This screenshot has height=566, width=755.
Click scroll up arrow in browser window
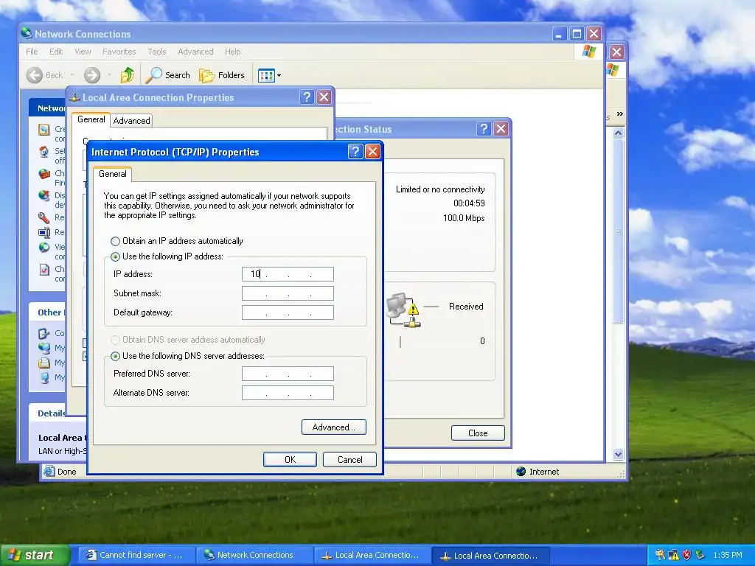click(619, 133)
